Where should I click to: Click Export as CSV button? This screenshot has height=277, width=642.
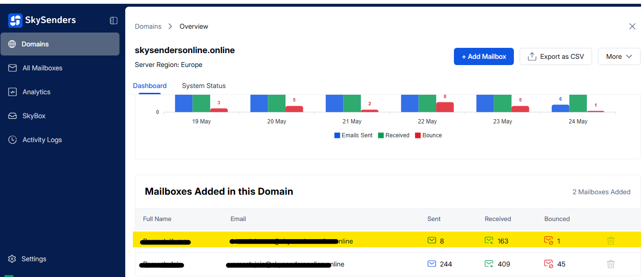pos(556,56)
